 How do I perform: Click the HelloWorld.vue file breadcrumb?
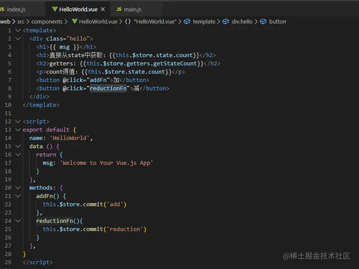coord(98,22)
